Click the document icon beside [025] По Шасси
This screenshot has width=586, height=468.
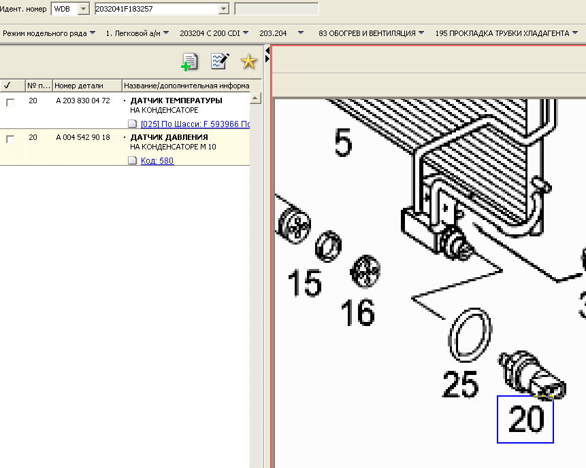(x=133, y=124)
